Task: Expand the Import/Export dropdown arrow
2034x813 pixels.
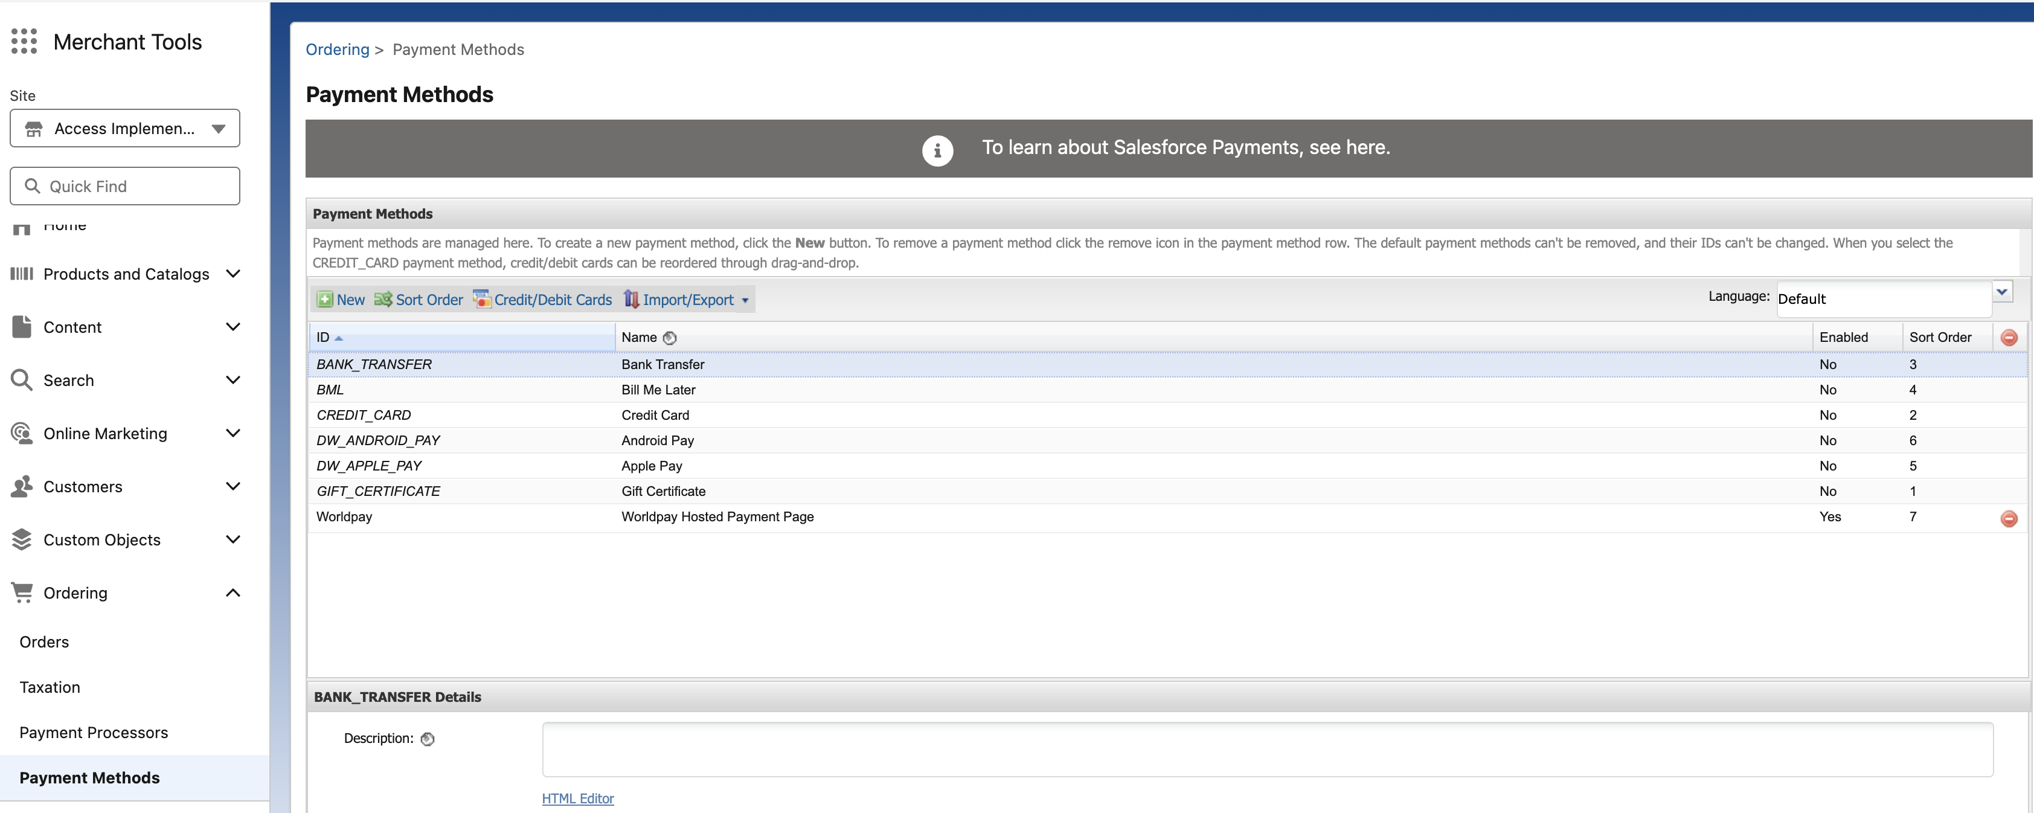Action: coord(745,301)
